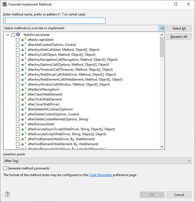Click the green method icon beside afterAccept(Alert)
This screenshot has width=195, height=202.
point(23,40)
